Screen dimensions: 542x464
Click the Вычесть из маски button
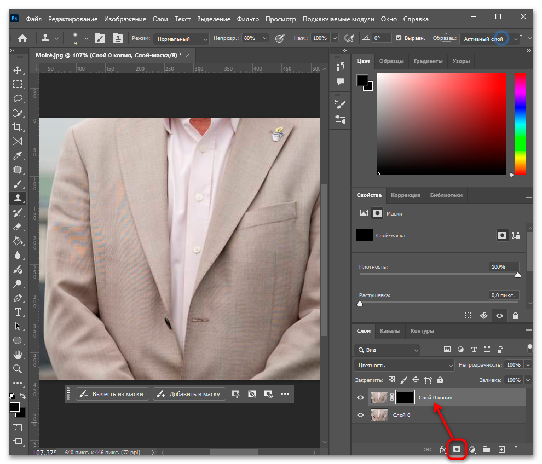click(112, 394)
